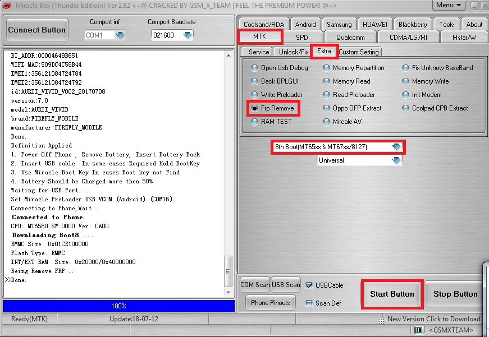
Task: Click the USB Scan button
Action: [286, 285]
